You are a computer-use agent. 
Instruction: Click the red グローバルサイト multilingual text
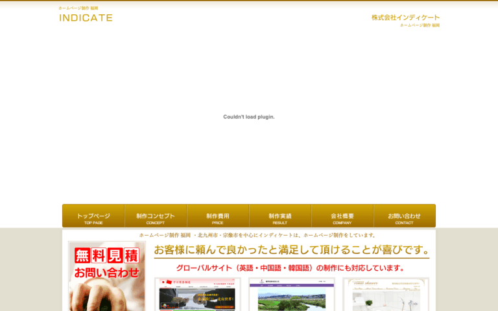(x=290, y=268)
